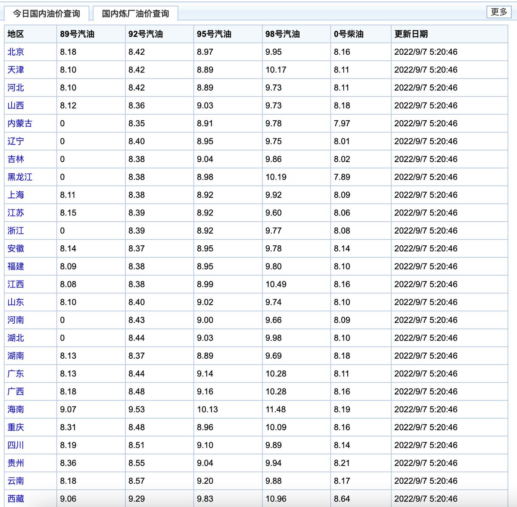
Task: Click the 湖南 province link
Action: 15,356
